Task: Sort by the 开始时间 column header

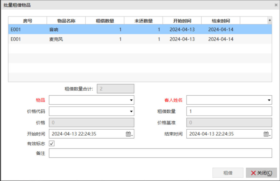Action: point(182,21)
